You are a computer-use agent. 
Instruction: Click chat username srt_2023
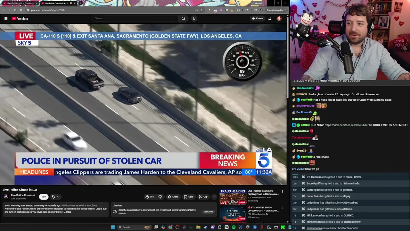(x=298, y=169)
